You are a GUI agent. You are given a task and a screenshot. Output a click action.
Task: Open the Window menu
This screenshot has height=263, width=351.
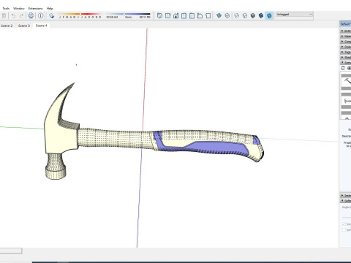19,9
